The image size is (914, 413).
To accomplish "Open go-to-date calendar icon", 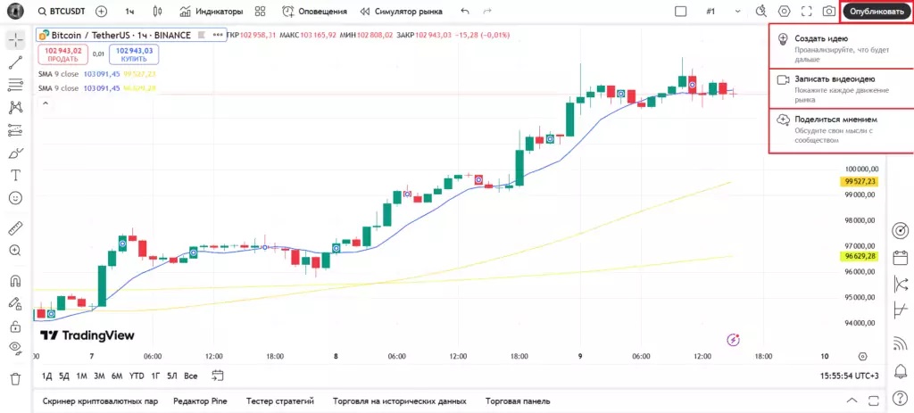I will point(218,376).
